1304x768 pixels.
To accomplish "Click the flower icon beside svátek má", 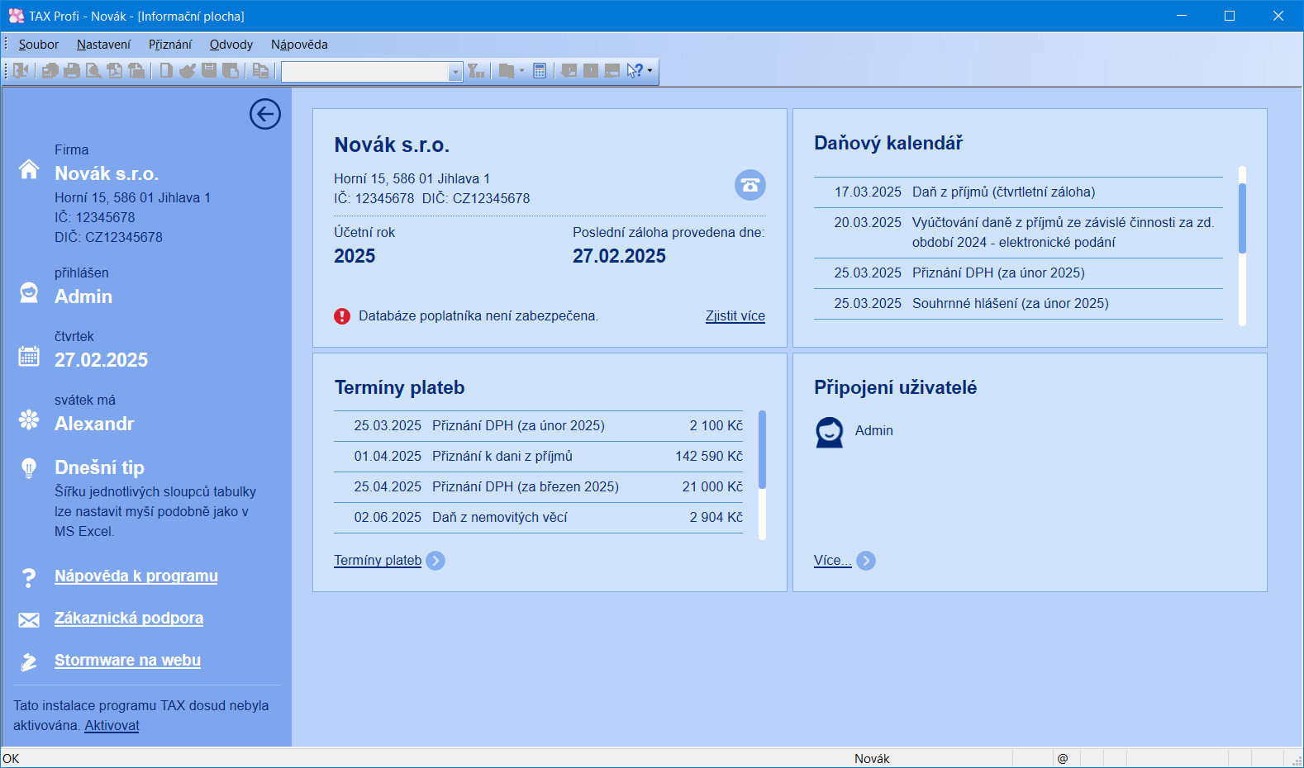I will pos(29,420).
